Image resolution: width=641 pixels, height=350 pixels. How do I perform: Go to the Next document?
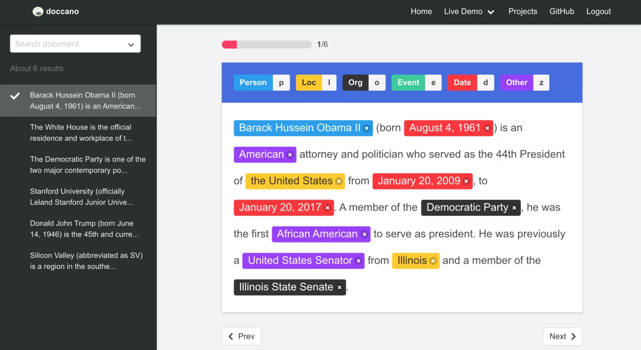point(562,336)
